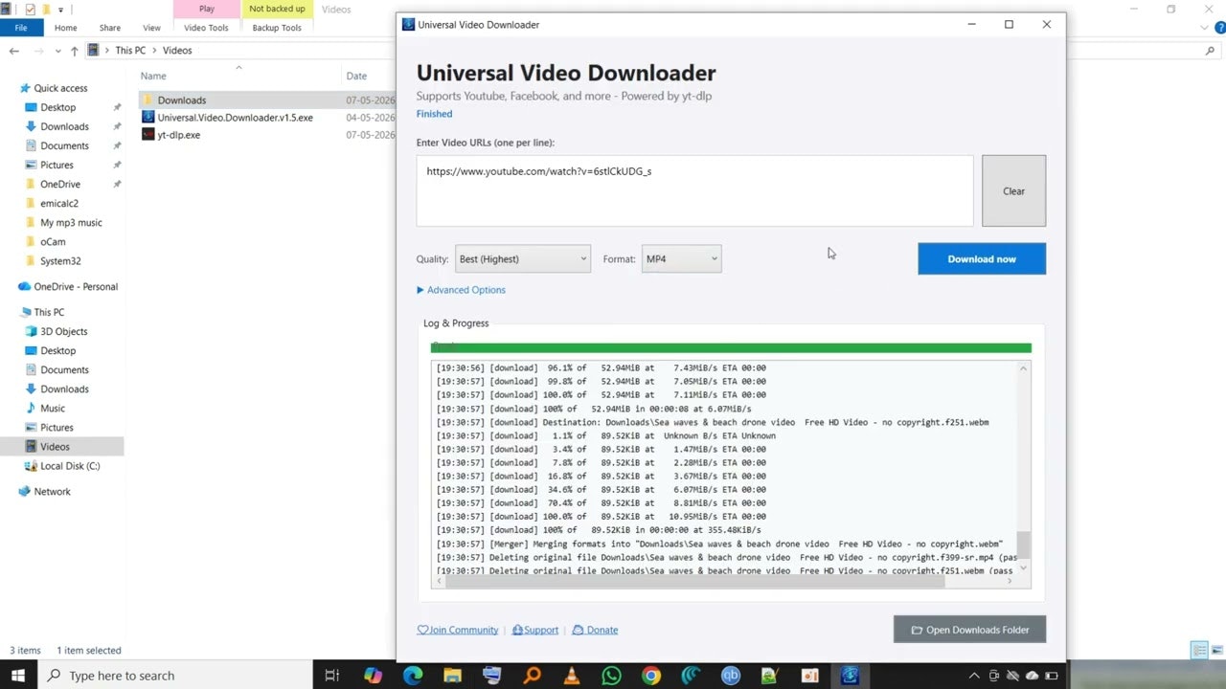Open the Join Community link
Screen dimensions: 1226x689
(x=458, y=630)
